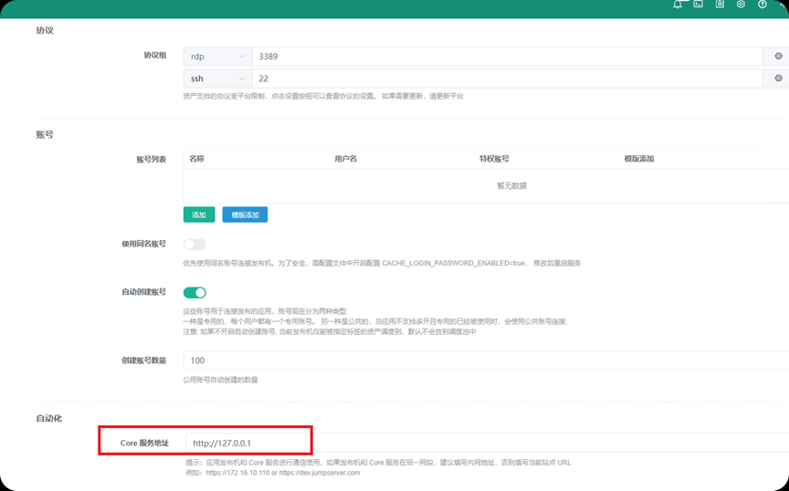Image resolution: width=789 pixels, height=491 pixels.
Task: Disable the 自动创建账号 switch
Action: click(x=195, y=292)
